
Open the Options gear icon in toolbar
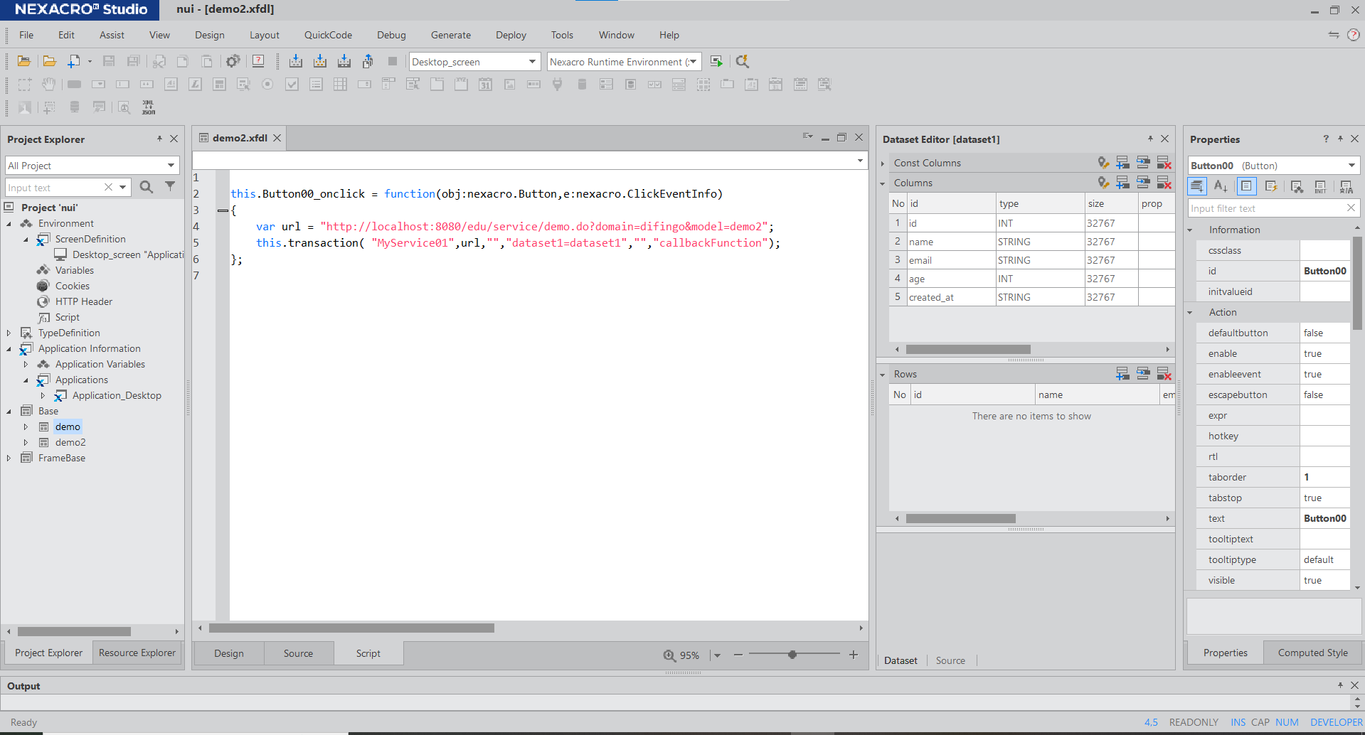coord(233,62)
